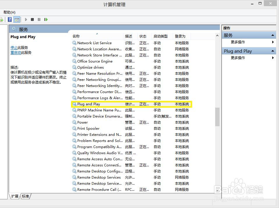The width and height of the screenshot is (279, 208).
Task: Pause the service with the pause icon
Action: 39,19
